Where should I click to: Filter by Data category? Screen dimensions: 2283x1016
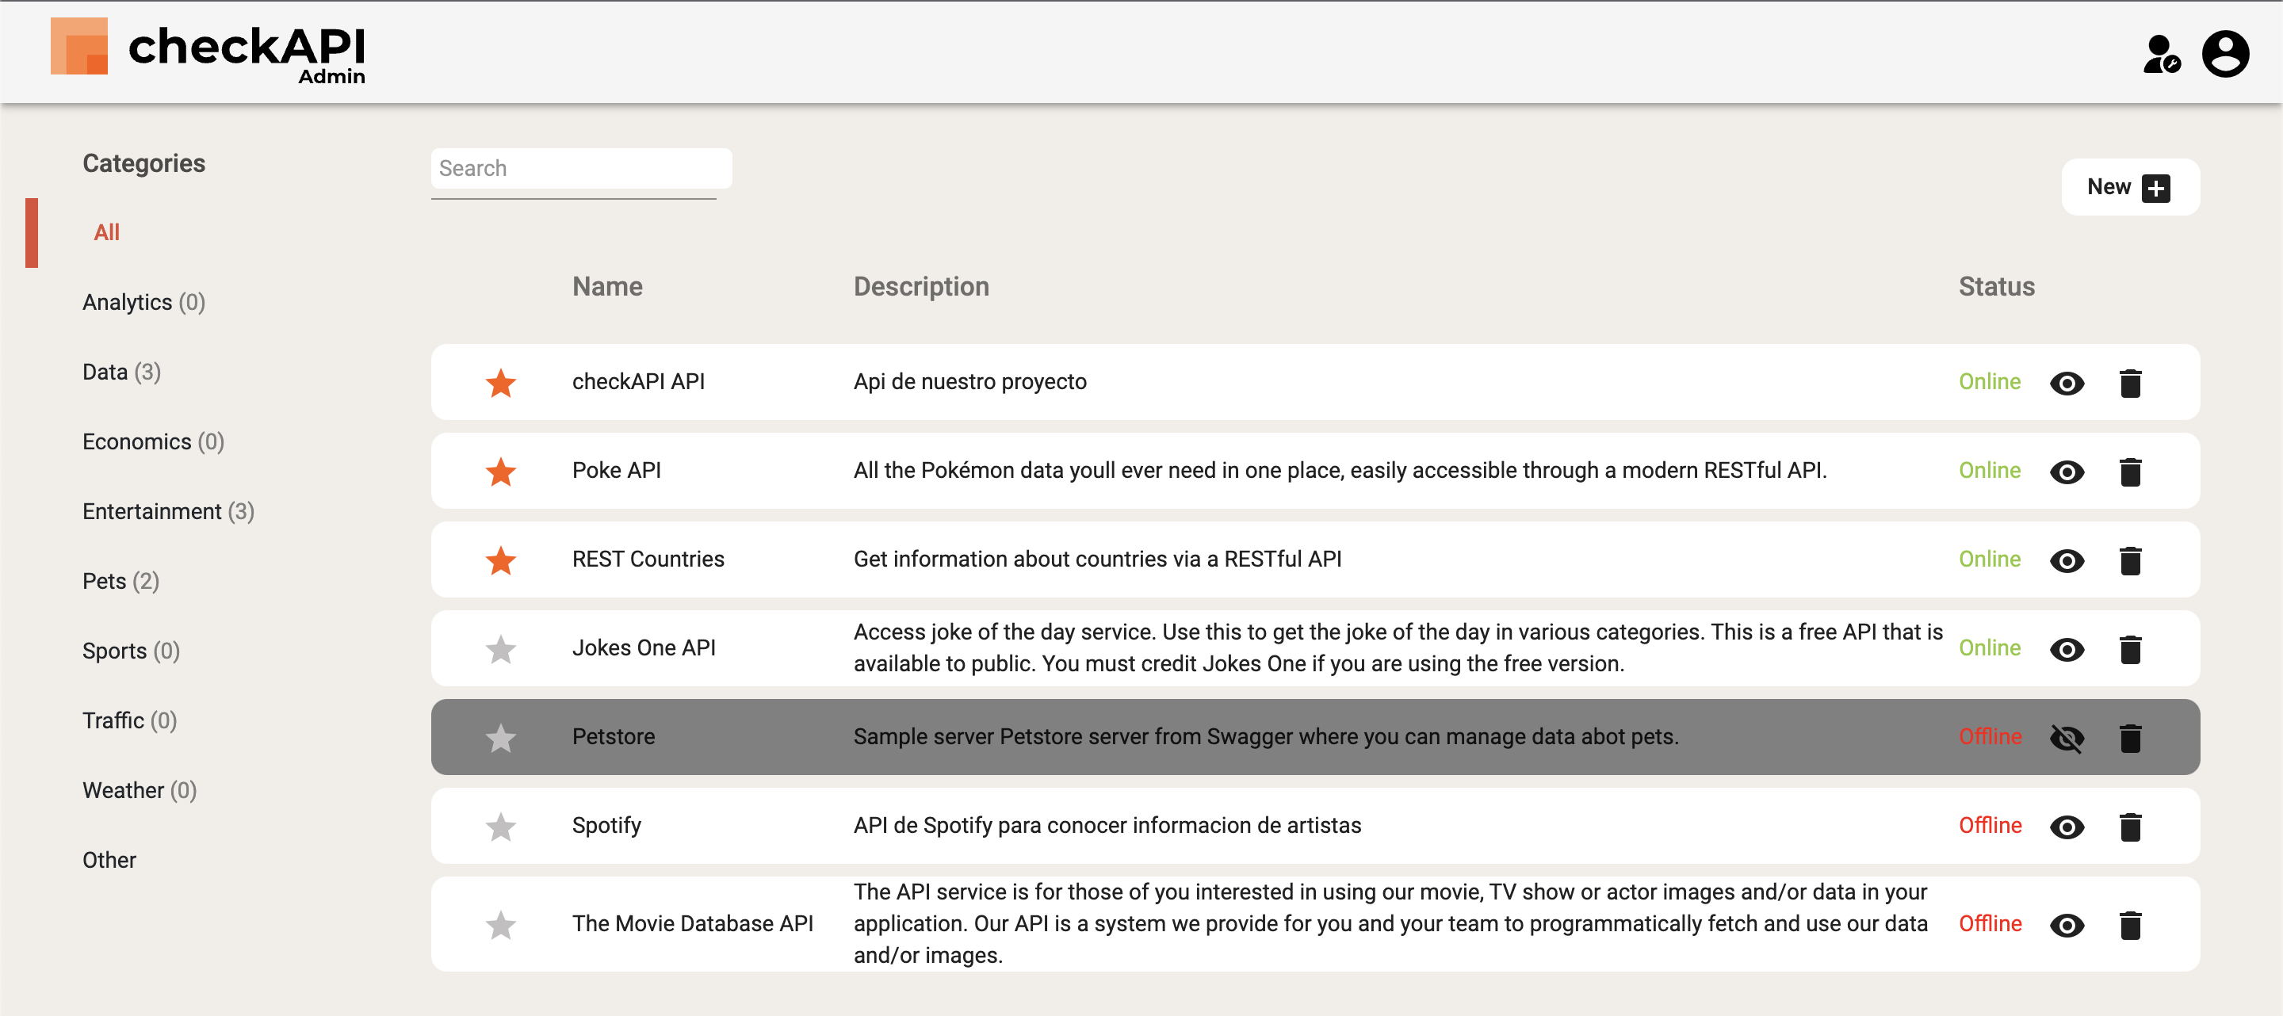pyautogui.click(x=121, y=372)
